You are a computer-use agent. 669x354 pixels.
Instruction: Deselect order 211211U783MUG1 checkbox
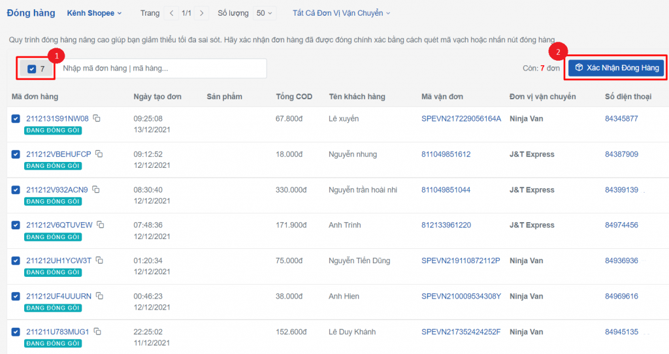[x=16, y=332]
